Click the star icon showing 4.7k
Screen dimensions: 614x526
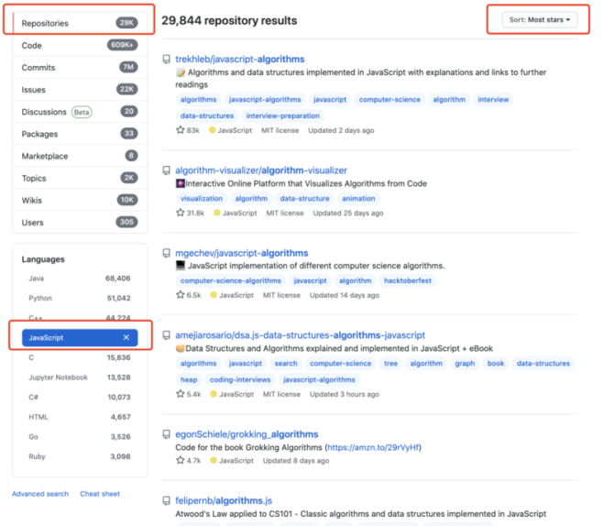tap(181, 460)
